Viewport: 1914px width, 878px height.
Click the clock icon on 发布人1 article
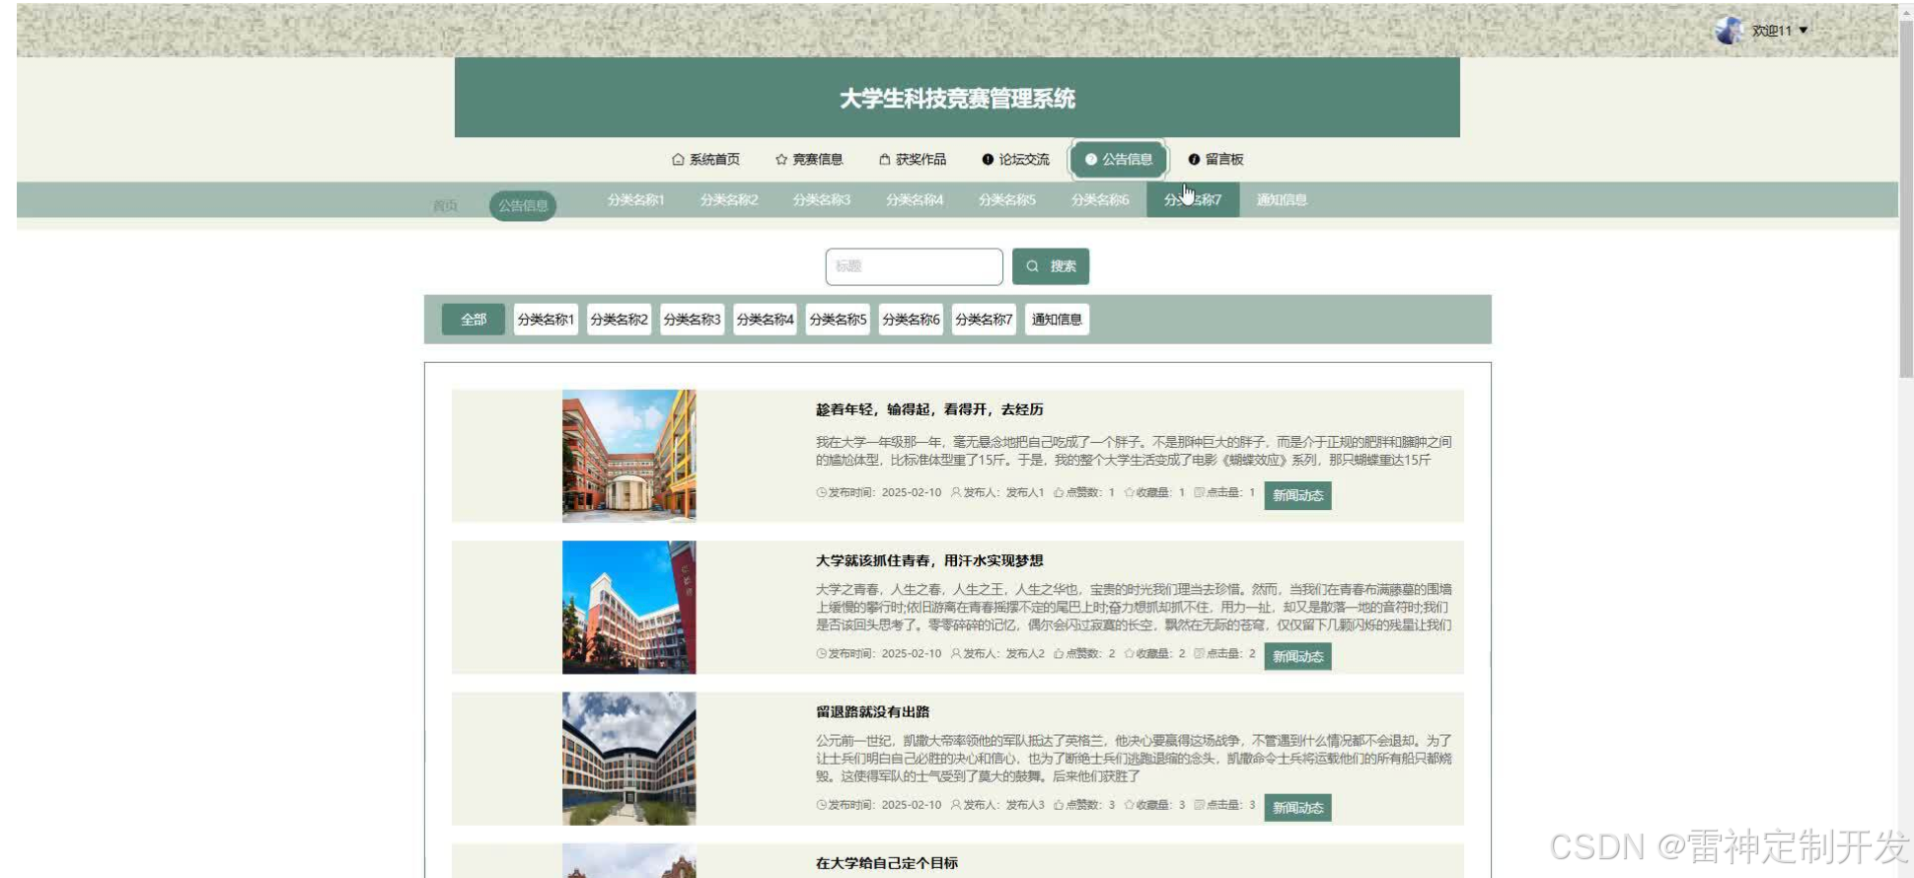coord(821,492)
